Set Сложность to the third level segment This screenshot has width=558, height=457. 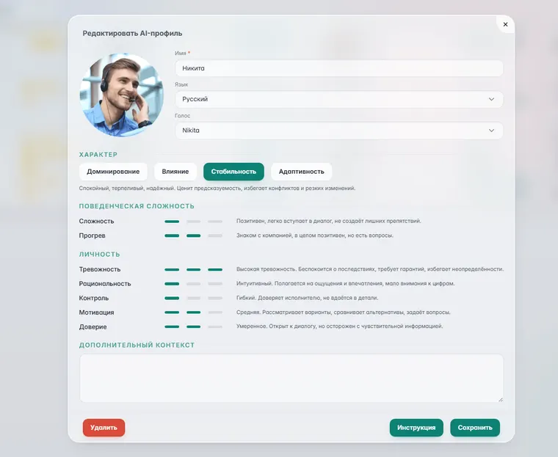[x=215, y=222]
